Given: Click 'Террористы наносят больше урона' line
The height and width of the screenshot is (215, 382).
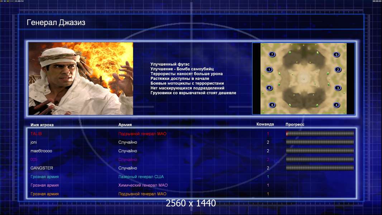Looking at the screenshot, I should tap(186, 74).
